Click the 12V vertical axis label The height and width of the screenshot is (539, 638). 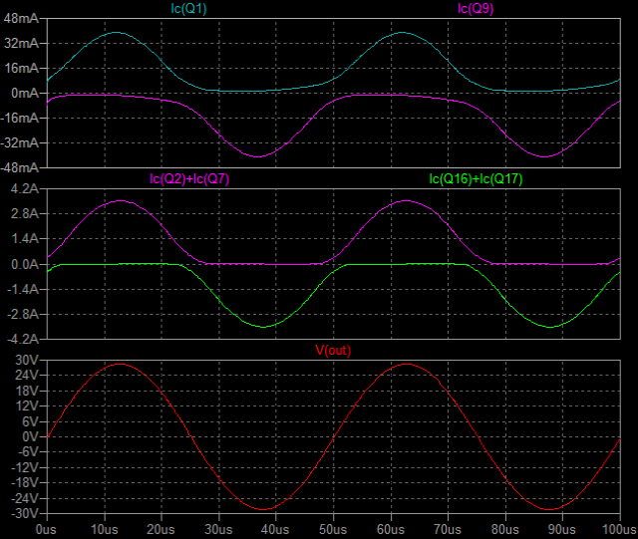tap(24, 405)
